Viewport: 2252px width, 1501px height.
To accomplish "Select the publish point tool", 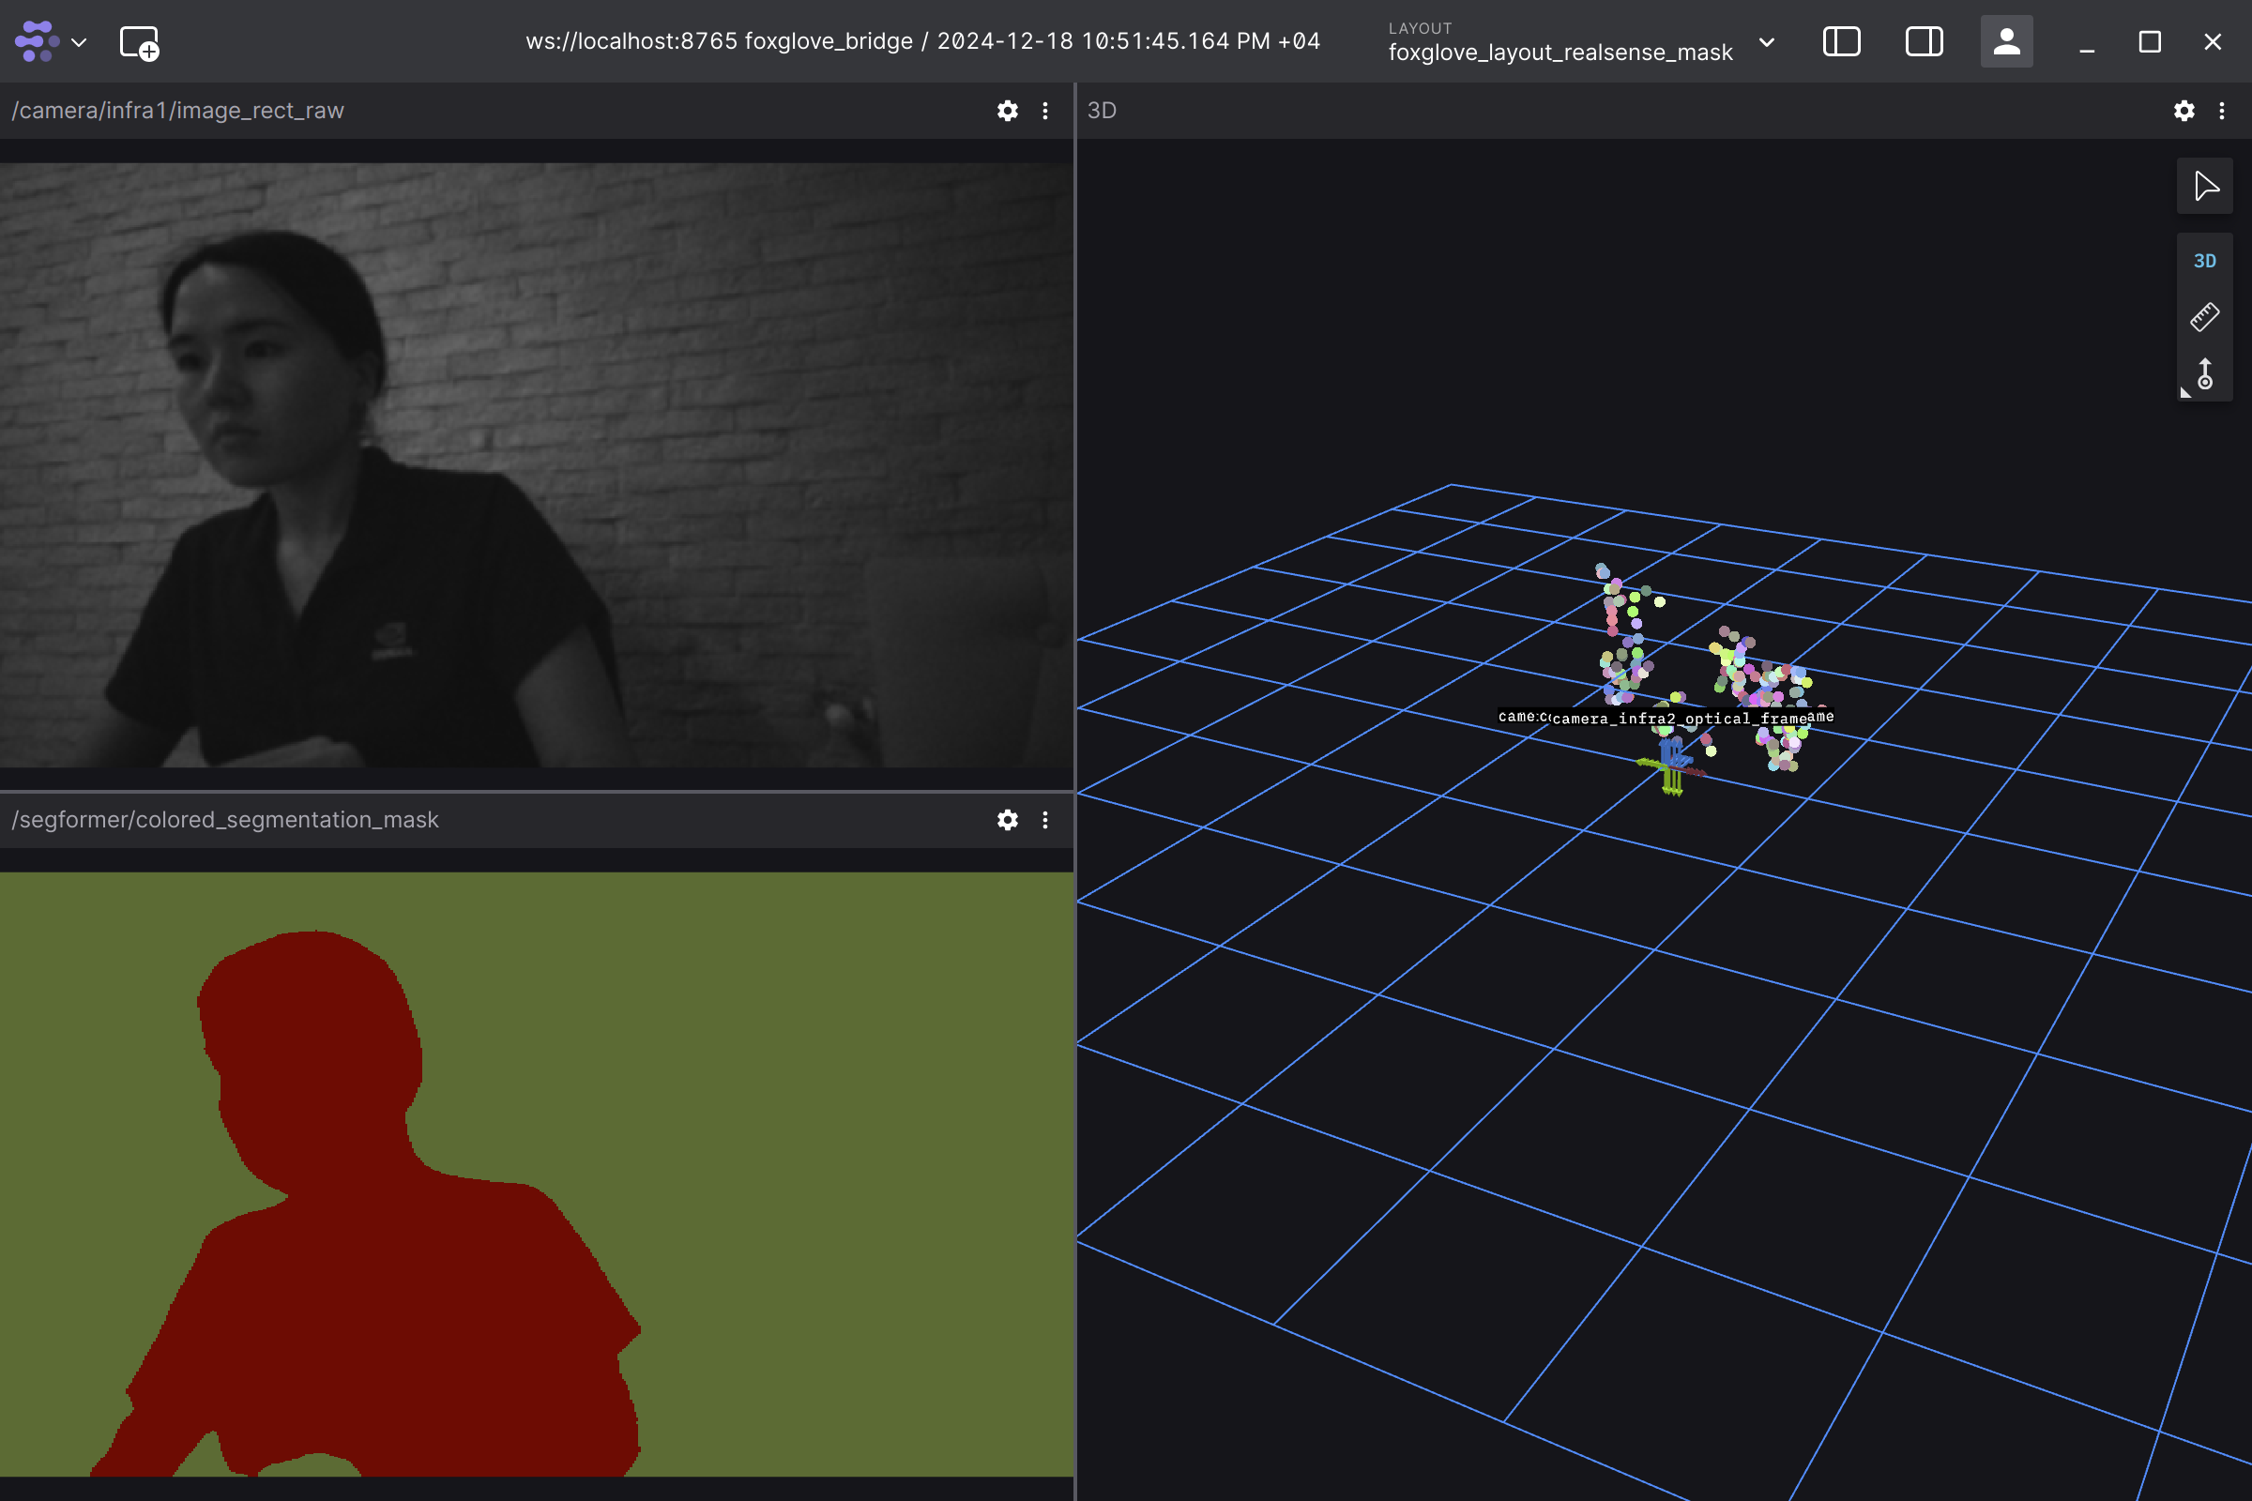I will tap(2205, 374).
